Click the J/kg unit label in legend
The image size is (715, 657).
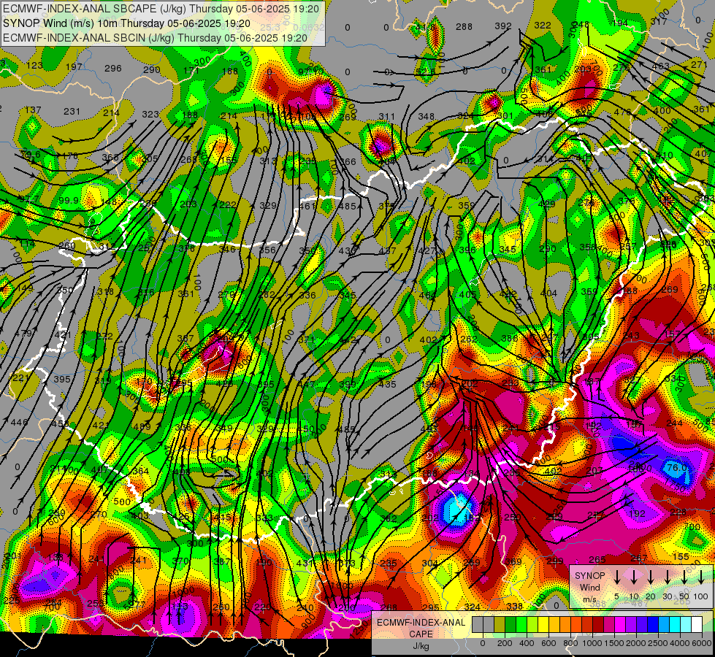point(421,646)
